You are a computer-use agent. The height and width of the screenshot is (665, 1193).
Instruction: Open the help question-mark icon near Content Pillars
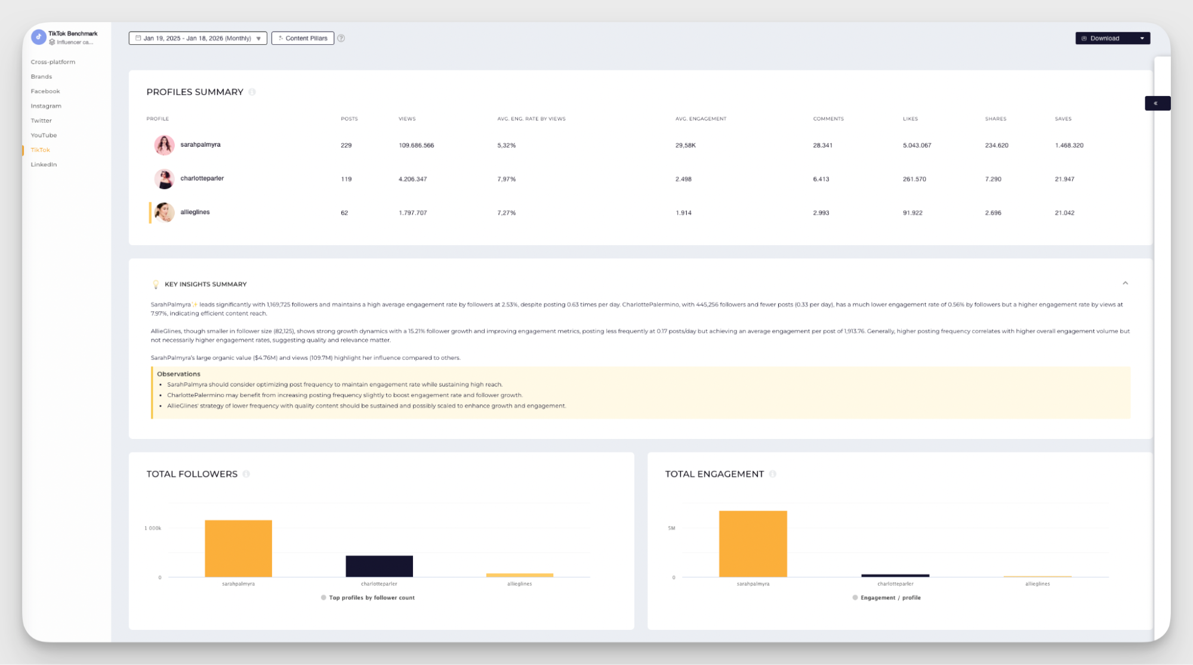341,38
